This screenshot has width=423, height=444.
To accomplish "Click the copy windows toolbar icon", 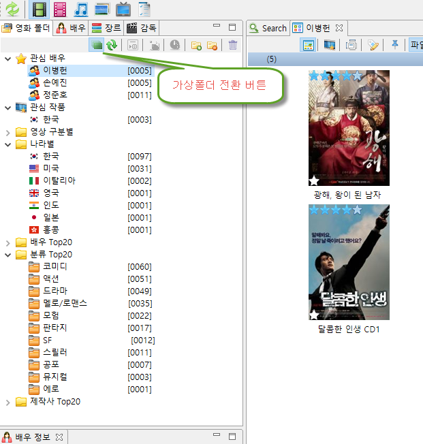I will tap(351, 45).
